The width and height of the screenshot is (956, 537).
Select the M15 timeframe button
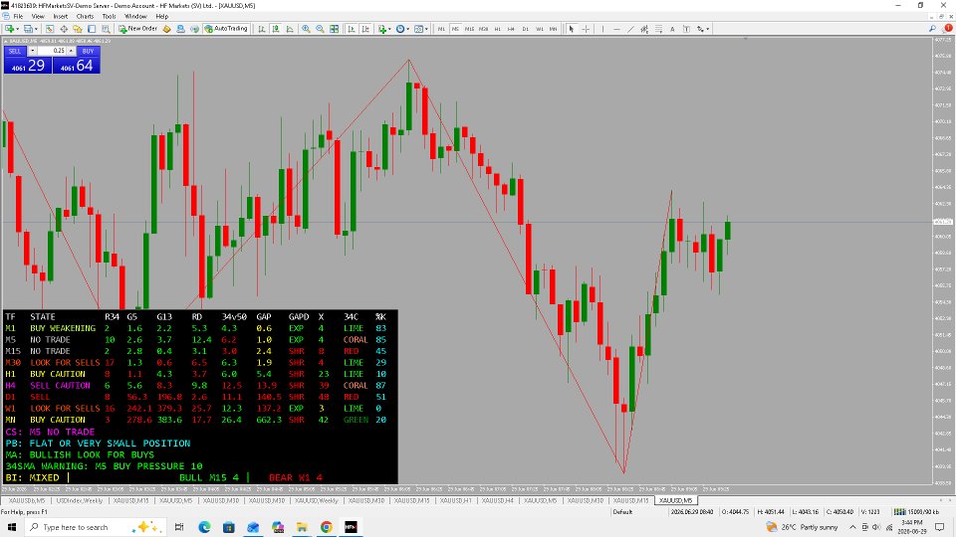pos(469,29)
